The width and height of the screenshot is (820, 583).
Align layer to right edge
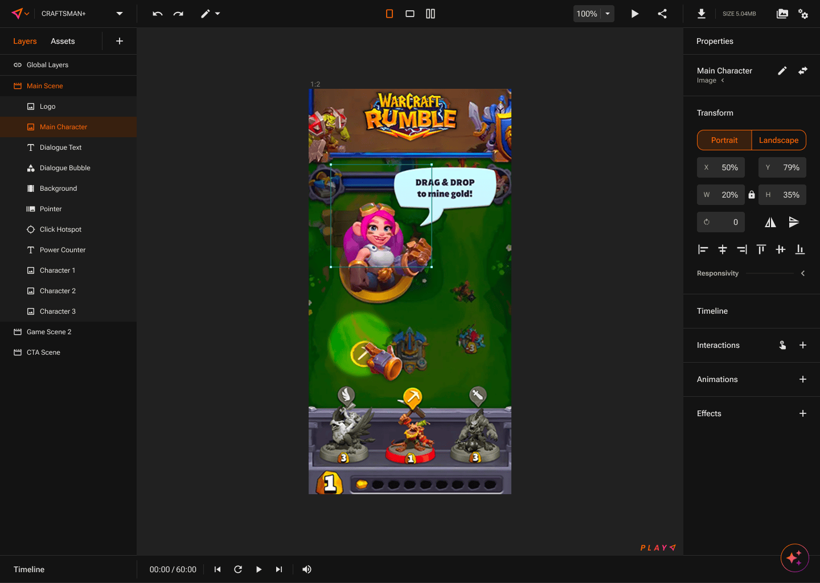[x=742, y=249]
